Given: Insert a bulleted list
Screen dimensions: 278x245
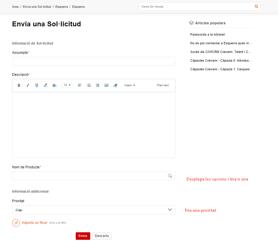Looking at the screenshot, I should (x=89, y=85).
